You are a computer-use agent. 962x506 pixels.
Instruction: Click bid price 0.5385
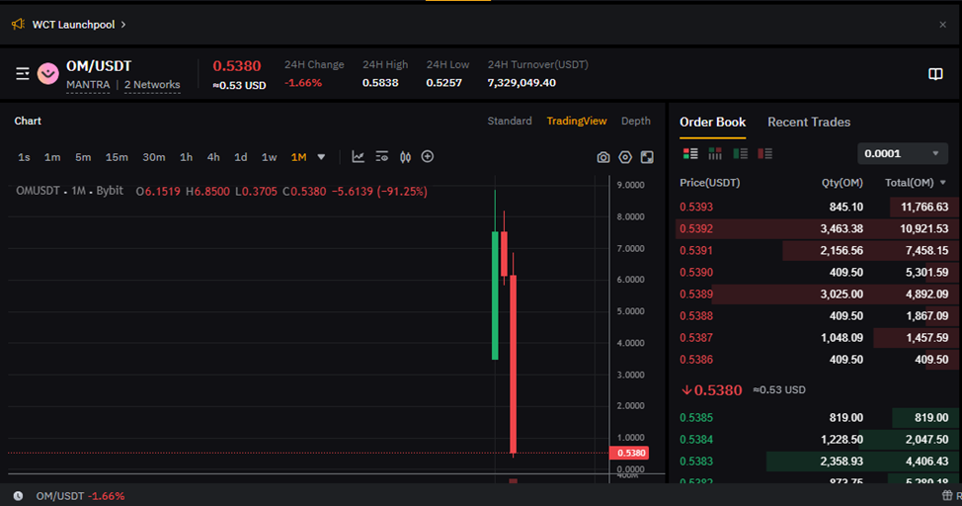(x=695, y=418)
